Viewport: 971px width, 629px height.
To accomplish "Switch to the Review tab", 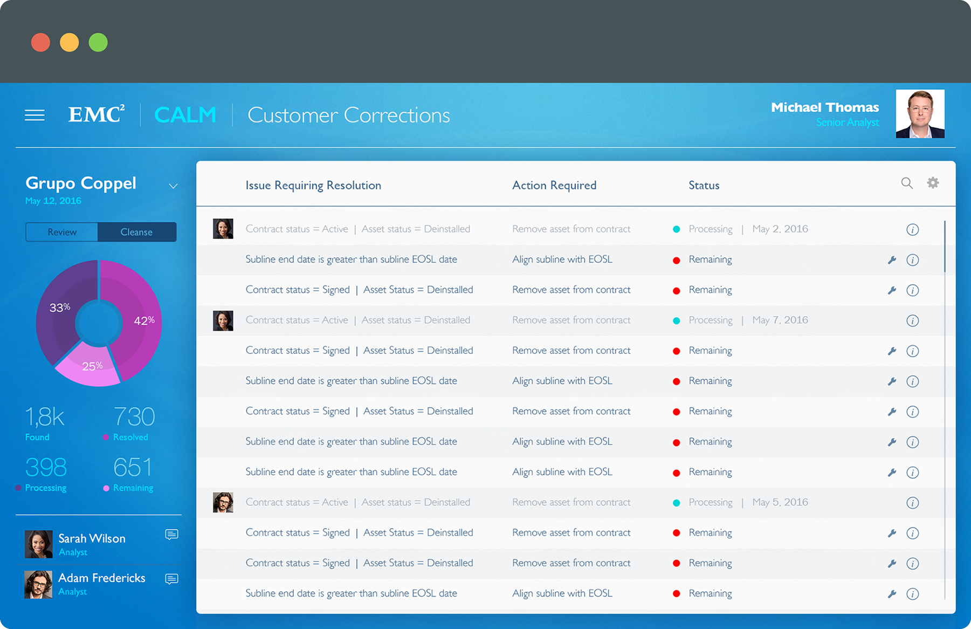I will point(62,232).
